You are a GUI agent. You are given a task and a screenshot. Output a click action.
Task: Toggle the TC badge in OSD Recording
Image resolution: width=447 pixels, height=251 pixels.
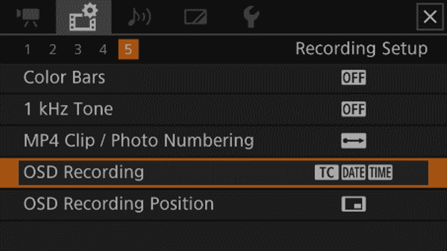tap(326, 173)
